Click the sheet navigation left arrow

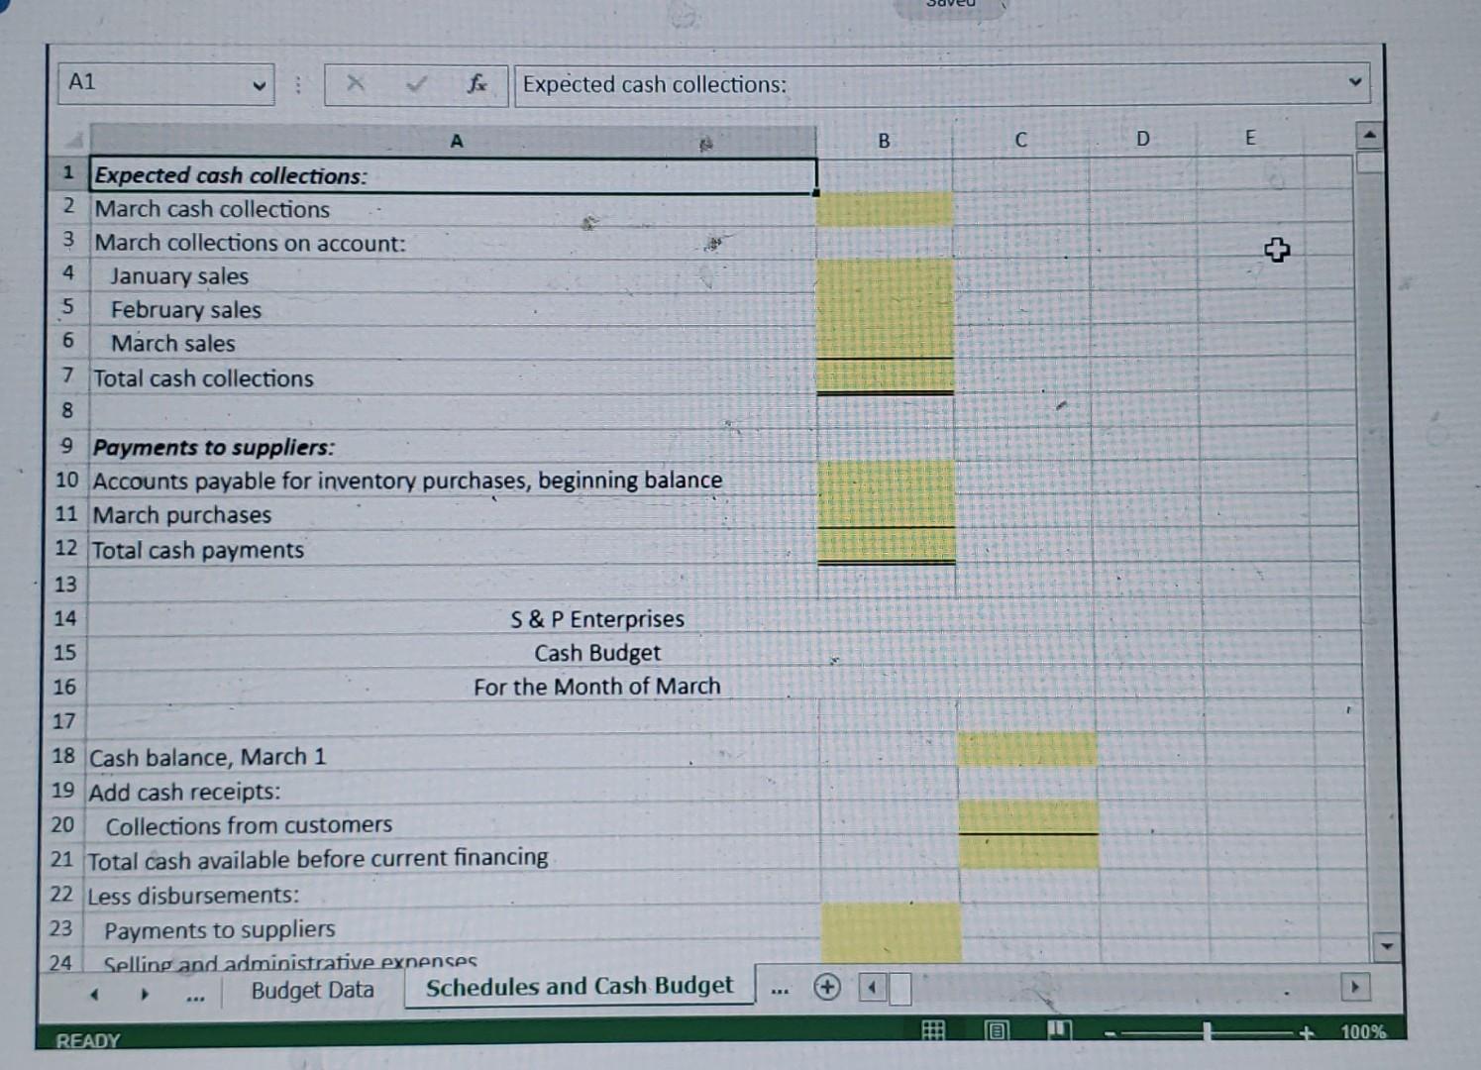(94, 993)
